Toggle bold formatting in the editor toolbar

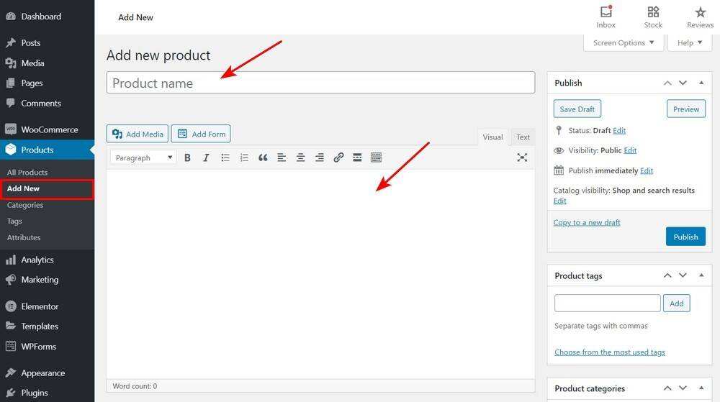point(187,157)
